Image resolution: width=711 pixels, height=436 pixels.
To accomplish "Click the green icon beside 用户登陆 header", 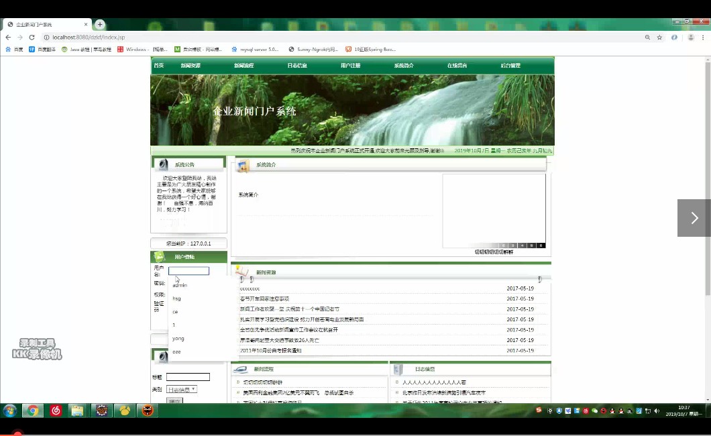I will [159, 256].
